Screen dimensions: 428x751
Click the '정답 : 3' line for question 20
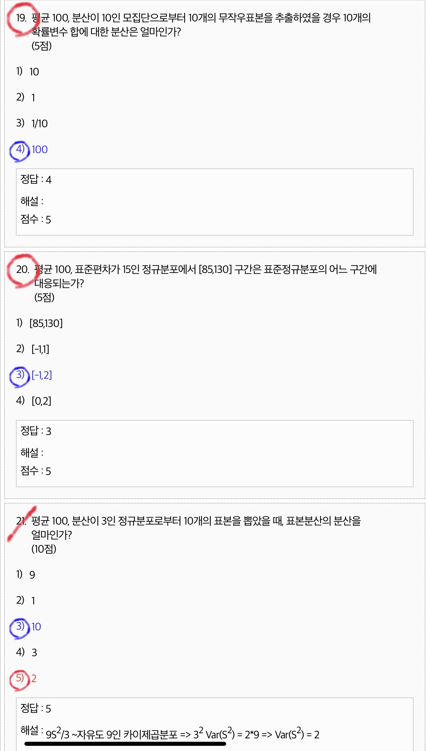(36, 431)
